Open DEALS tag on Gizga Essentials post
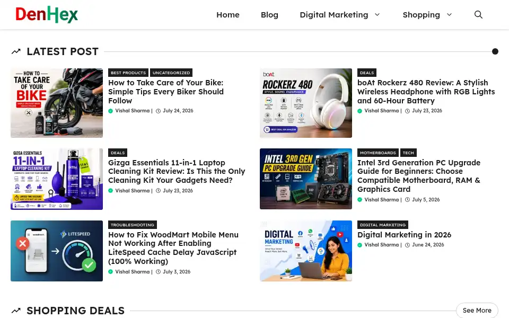509x318 pixels. pyautogui.click(x=118, y=153)
